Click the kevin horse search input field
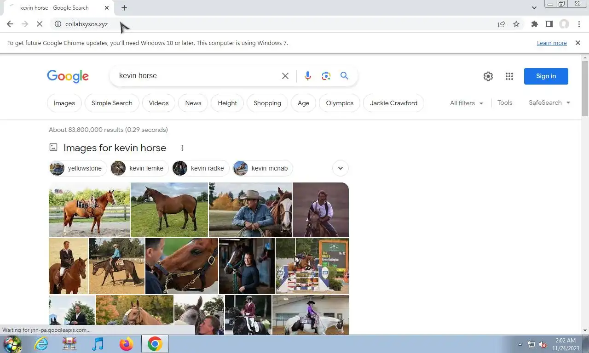 point(197,76)
